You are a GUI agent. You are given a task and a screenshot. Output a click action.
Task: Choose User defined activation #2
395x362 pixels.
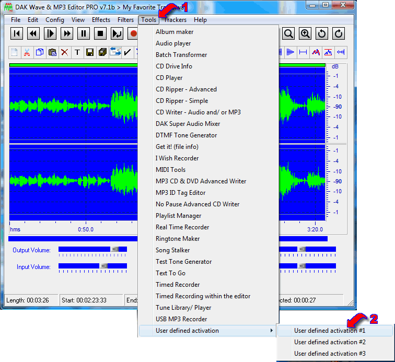click(335, 342)
